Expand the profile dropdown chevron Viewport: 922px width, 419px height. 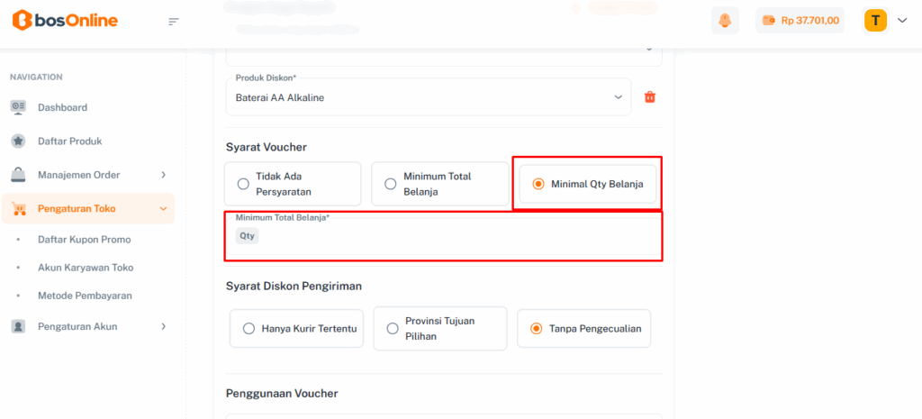(902, 21)
